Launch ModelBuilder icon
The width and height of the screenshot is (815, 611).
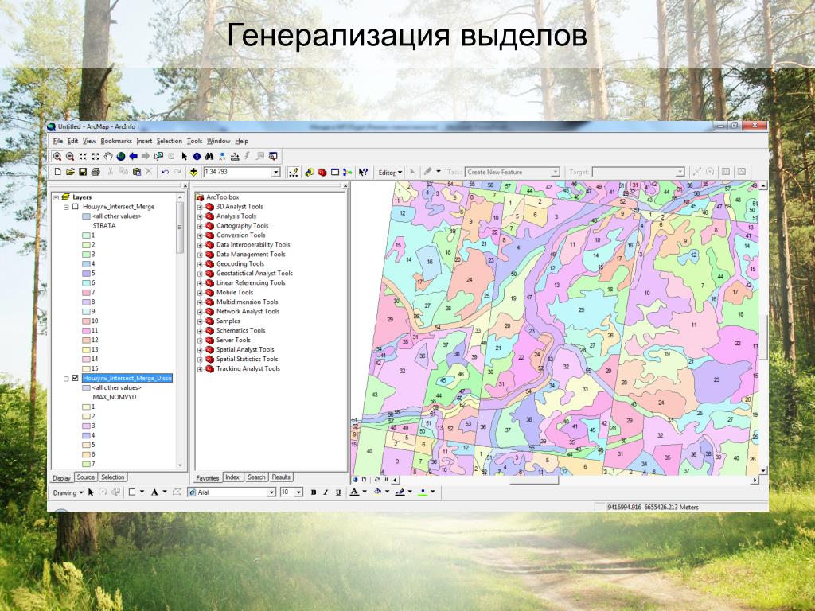347,172
